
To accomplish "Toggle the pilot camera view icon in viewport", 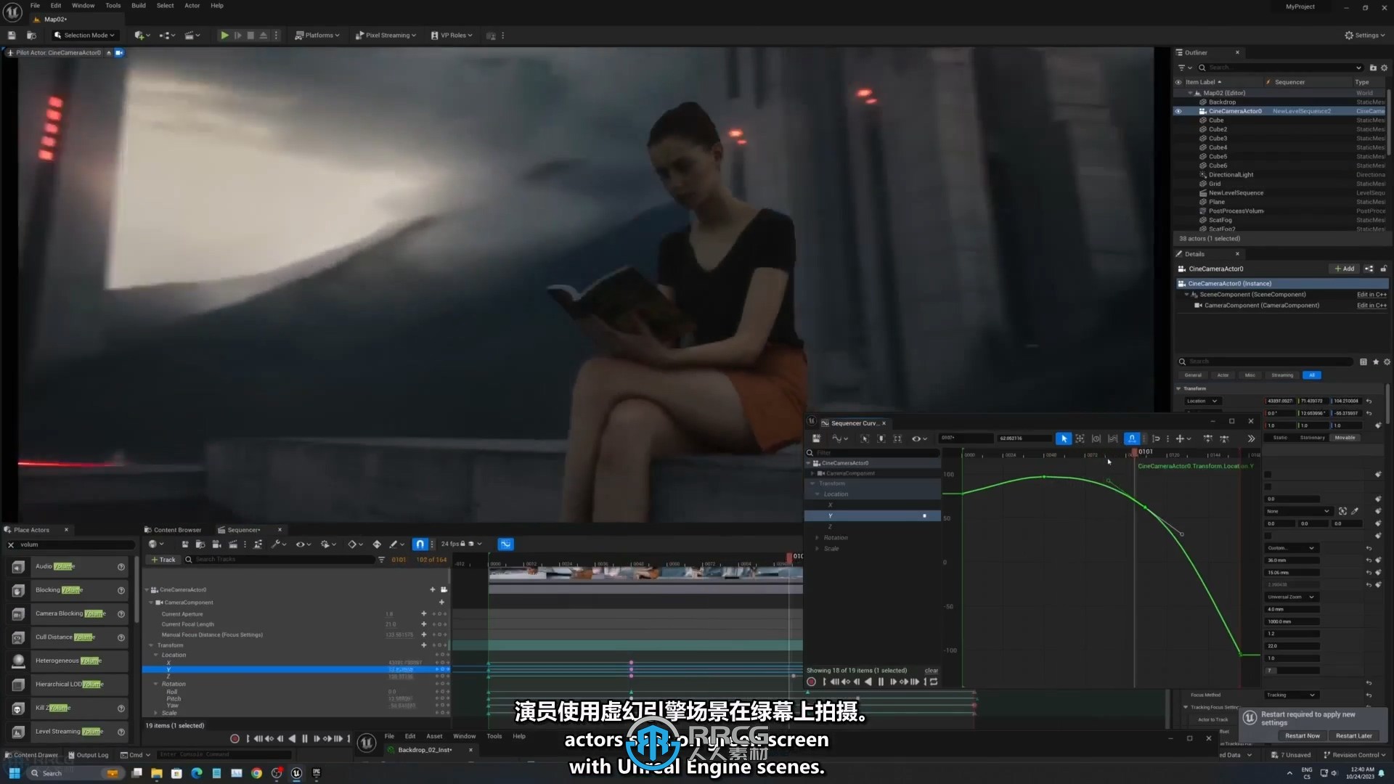I will 120,53.
